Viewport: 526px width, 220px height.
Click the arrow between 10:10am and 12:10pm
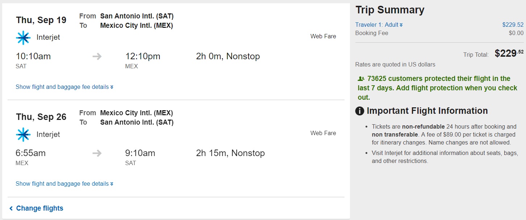pos(97,56)
